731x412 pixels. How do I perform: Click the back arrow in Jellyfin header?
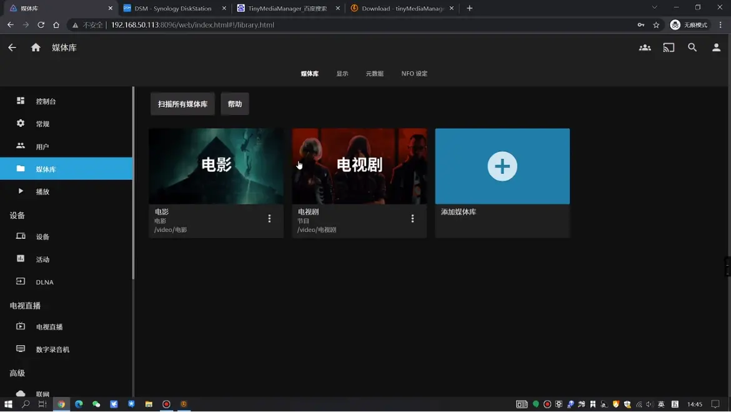pyautogui.click(x=12, y=48)
